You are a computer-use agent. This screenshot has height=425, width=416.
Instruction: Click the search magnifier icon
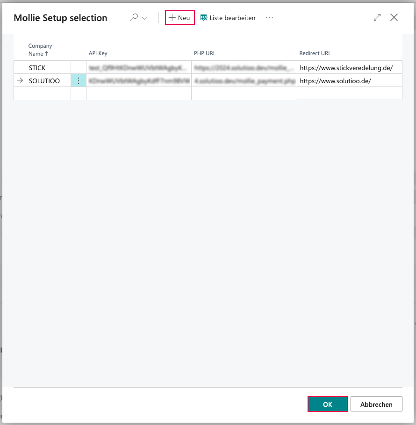(134, 18)
